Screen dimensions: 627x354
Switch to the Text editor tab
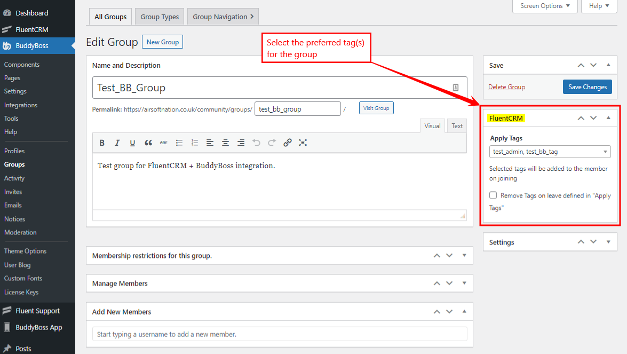point(457,125)
